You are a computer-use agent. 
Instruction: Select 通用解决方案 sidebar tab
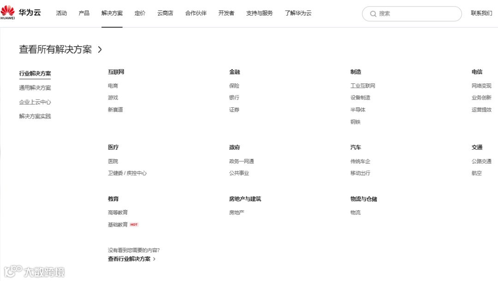coord(35,88)
